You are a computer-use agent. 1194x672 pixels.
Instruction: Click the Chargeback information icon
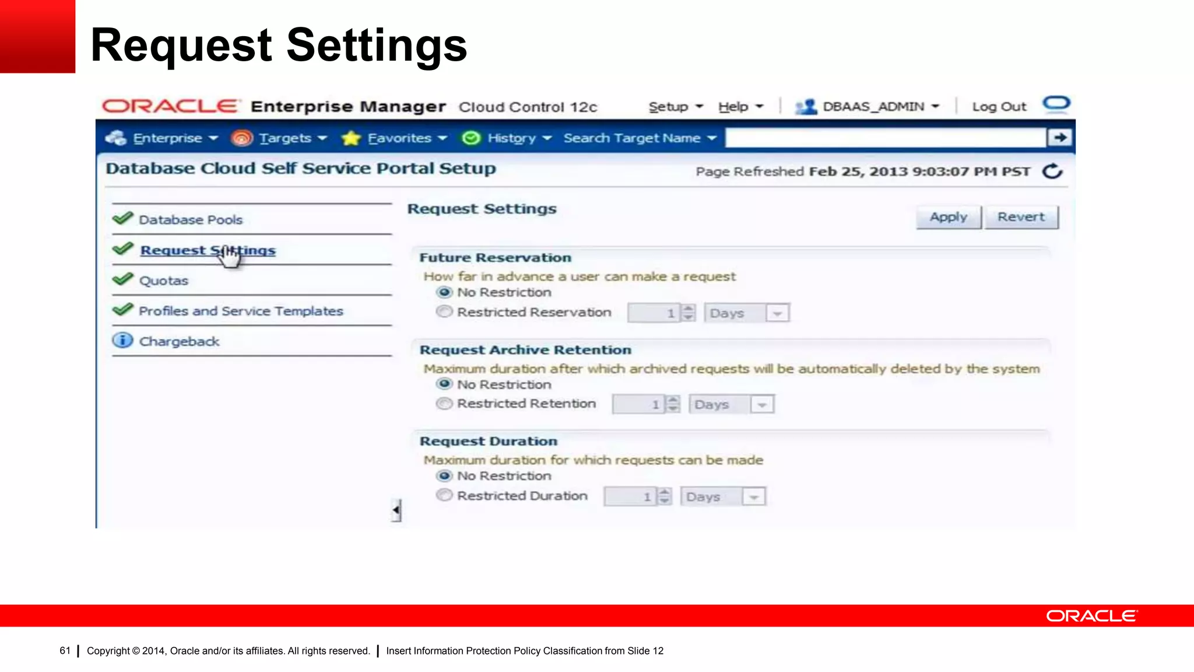[122, 340]
